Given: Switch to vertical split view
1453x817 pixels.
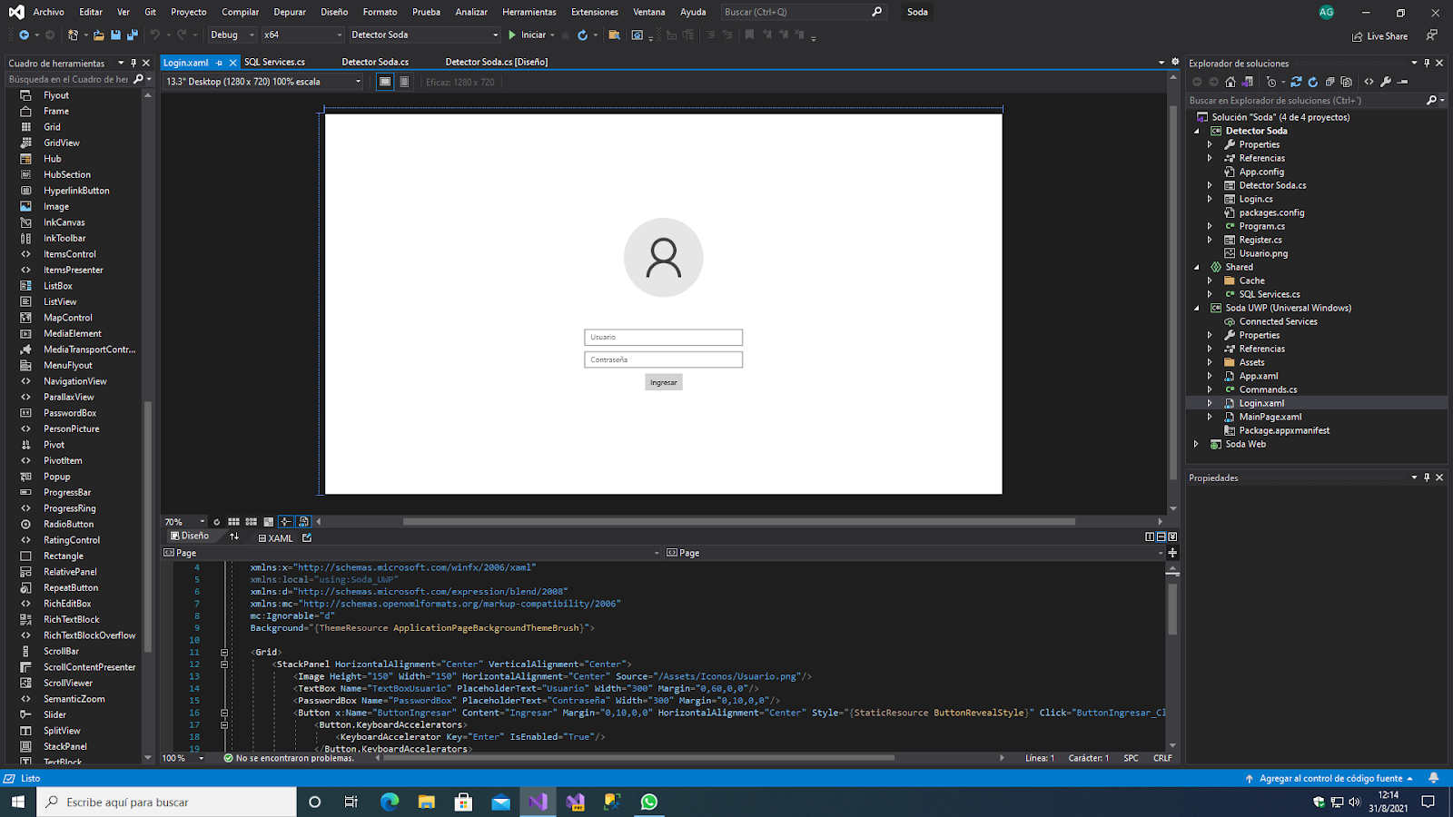Looking at the screenshot, I should (x=1150, y=536).
